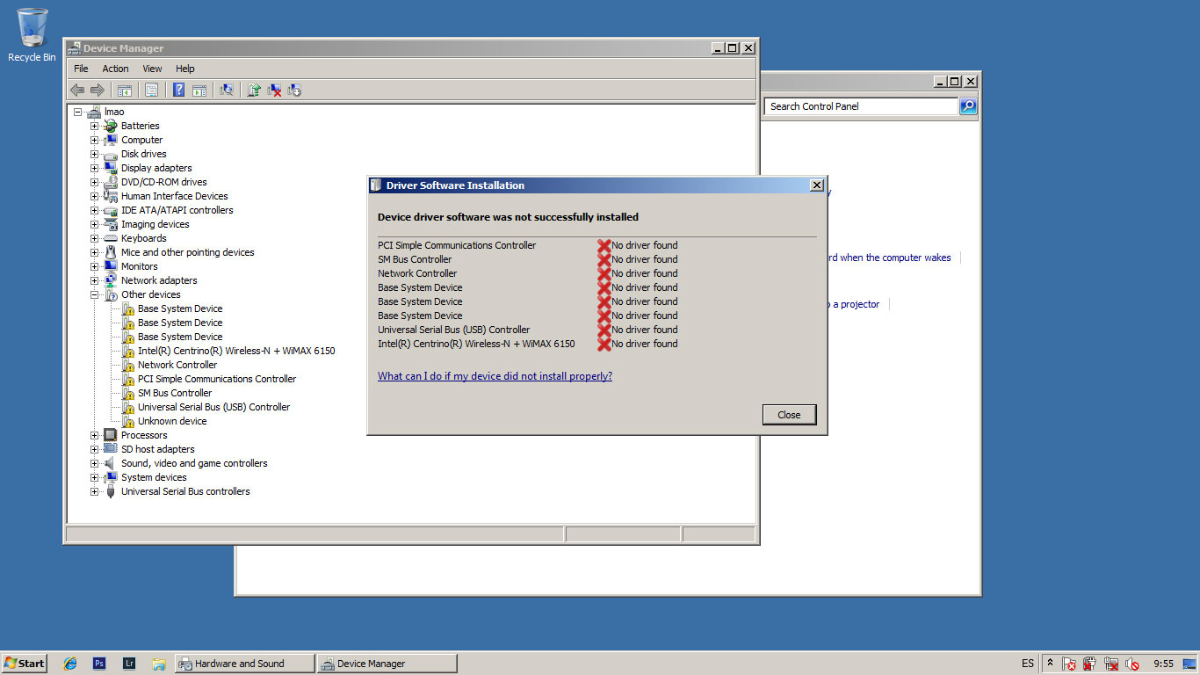Click the blue Help question mark icon
Viewport: 1200px width, 675px height.
pos(178,90)
